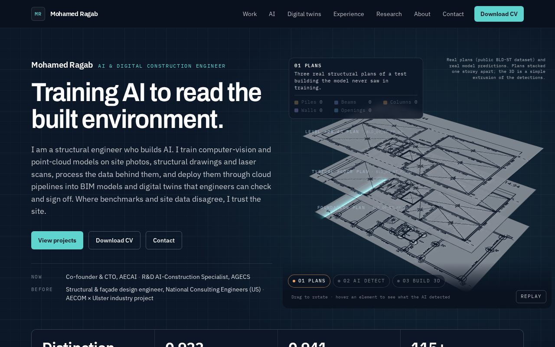The height and width of the screenshot is (347, 555).
Task: Click the "Co-founder & CTO, AECAI" text
Action: click(x=101, y=277)
